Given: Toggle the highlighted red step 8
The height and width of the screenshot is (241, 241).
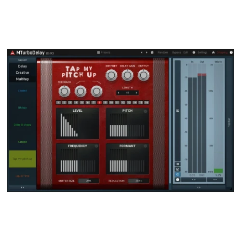Looking at the screenshot, I should coord(99,103).
